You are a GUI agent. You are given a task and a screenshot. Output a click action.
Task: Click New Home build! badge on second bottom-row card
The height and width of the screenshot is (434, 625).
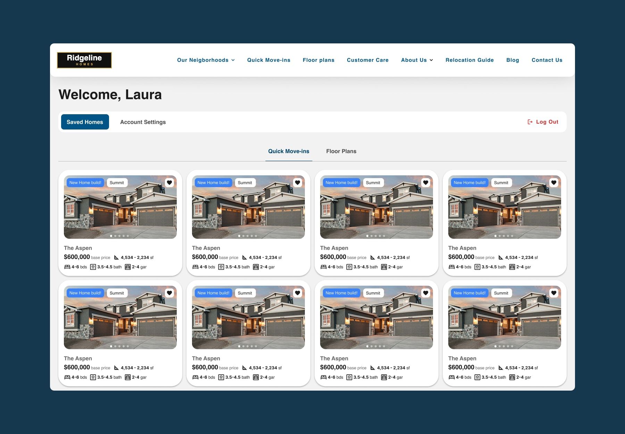tap(213, 293)
